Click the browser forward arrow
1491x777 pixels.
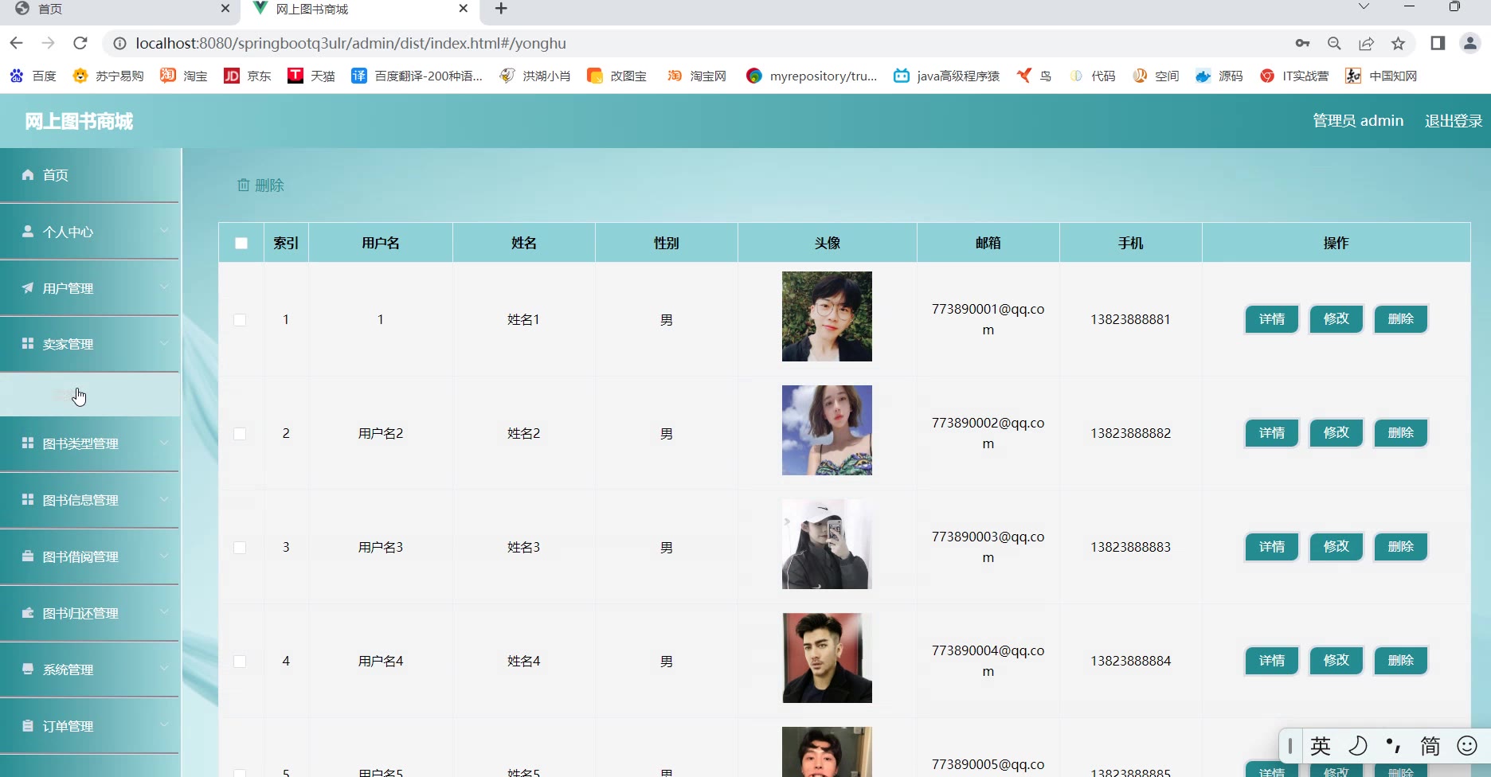pyautogui.click(x=48, y=43)
